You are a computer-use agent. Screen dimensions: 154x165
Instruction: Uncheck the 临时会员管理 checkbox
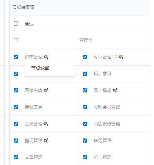click(x=85, y=107)
